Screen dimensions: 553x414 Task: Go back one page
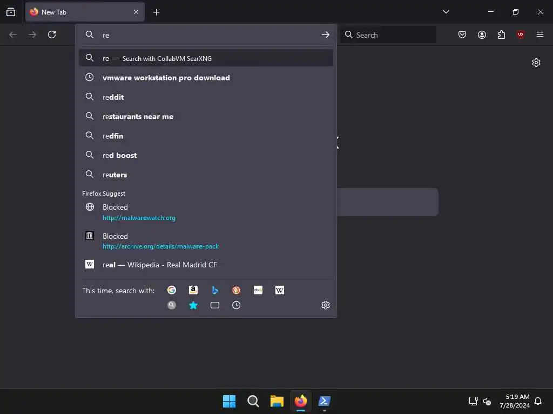coord(13,34)
